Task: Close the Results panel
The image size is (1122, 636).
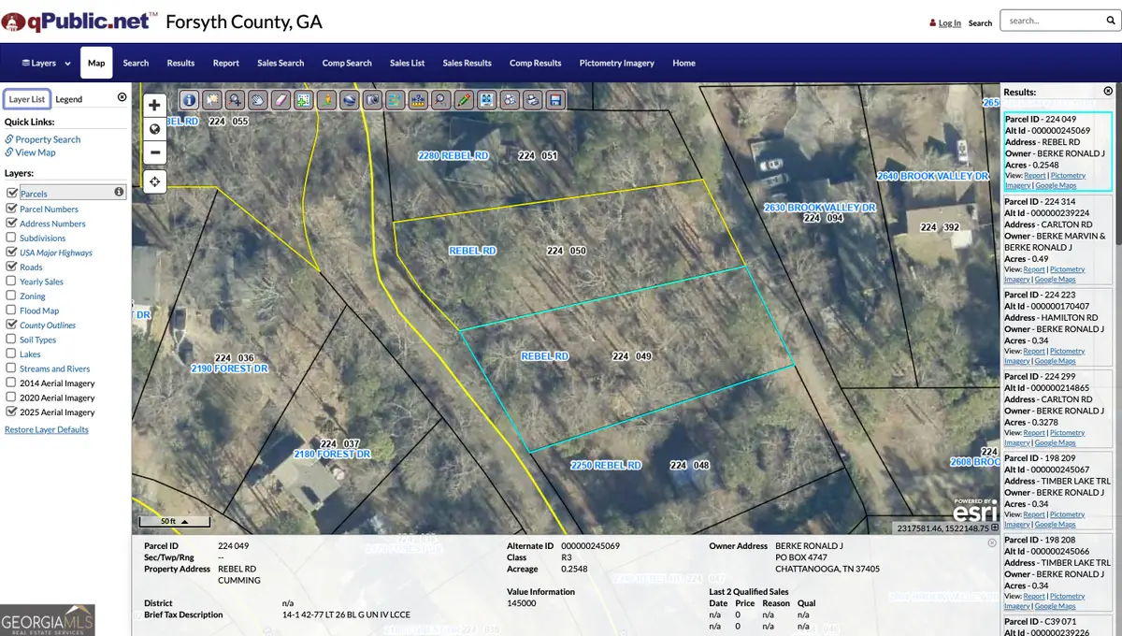Action: 1108,91
